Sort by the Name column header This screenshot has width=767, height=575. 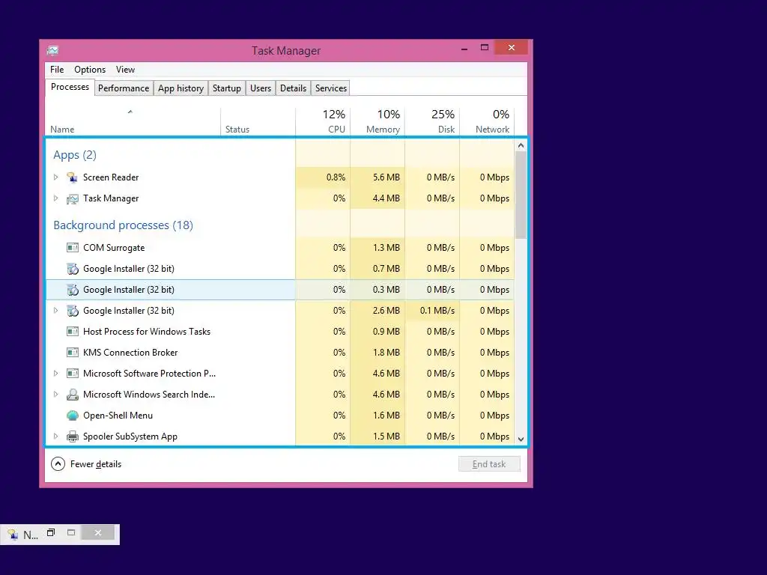coord(133,122)
